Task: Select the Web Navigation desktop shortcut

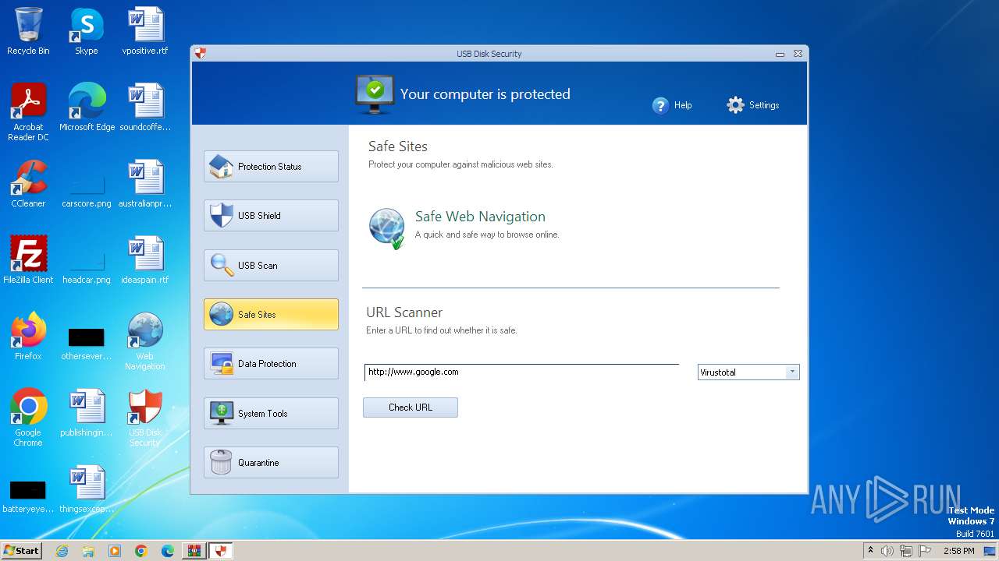Action: [145, 341]
